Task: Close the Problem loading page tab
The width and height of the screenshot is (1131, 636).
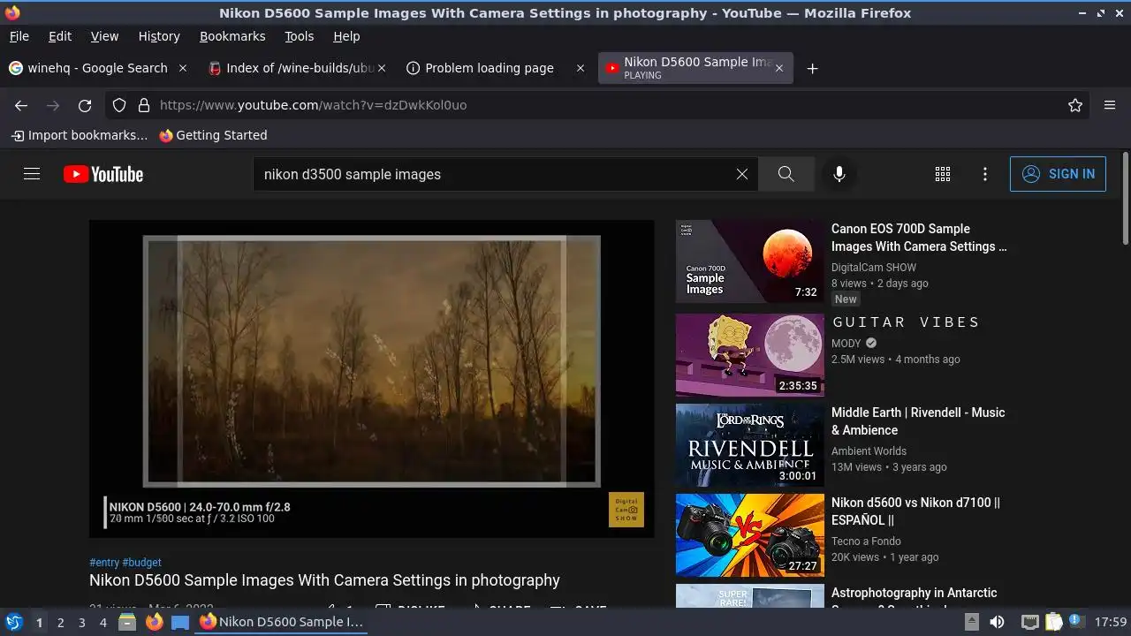Action: (x=581, y=68)
